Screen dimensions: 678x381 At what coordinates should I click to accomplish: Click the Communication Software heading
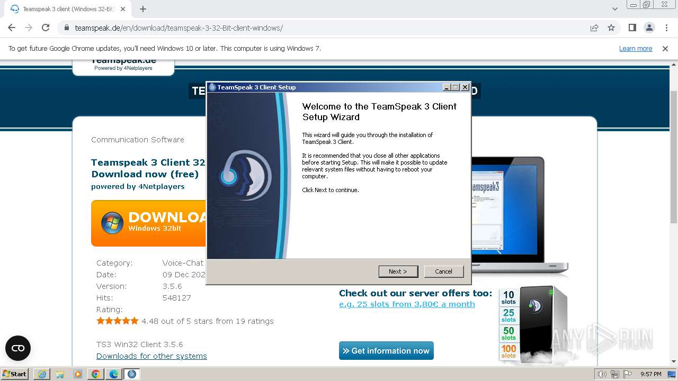138,140
